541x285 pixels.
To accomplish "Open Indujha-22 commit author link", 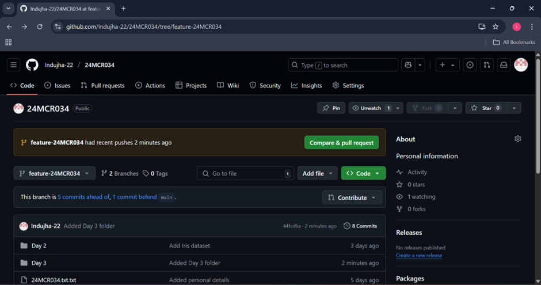I will point(45,226).
